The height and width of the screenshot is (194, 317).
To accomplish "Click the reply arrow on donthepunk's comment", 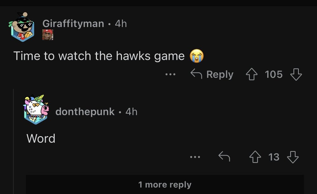I will click(224, 156).
